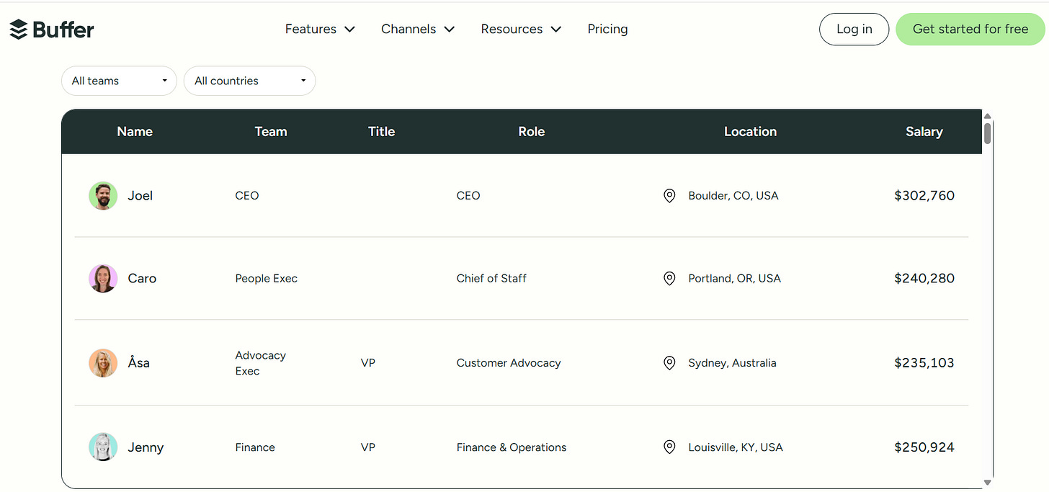Viewport: 1049px width, 492px height.
Task: Click the $250,924 salary
Action: [x=924, y=447]
